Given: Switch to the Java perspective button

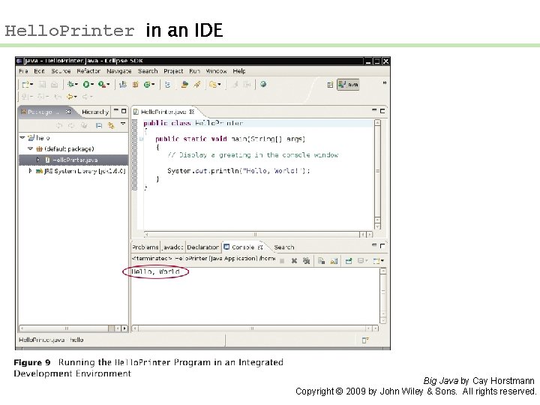Looking at the screenshot, I should [x=348, y=84].
